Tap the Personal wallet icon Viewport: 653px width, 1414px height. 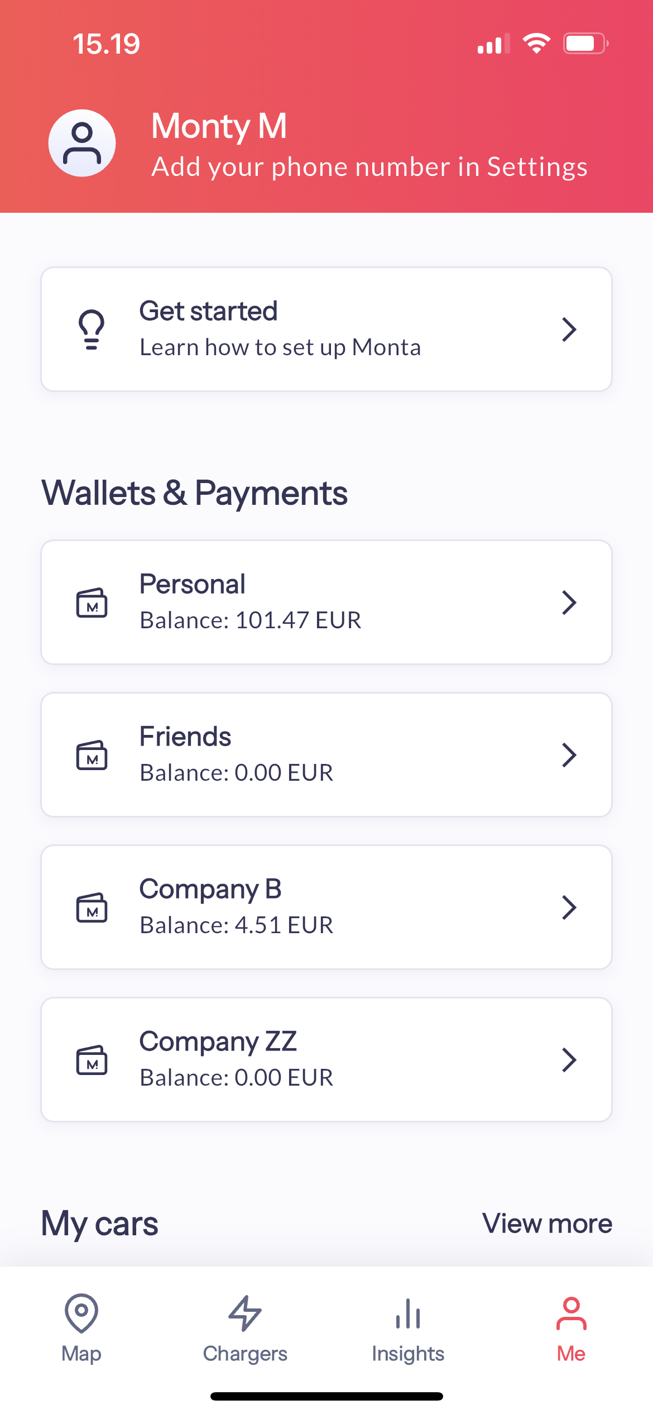(x=92, y=603)
